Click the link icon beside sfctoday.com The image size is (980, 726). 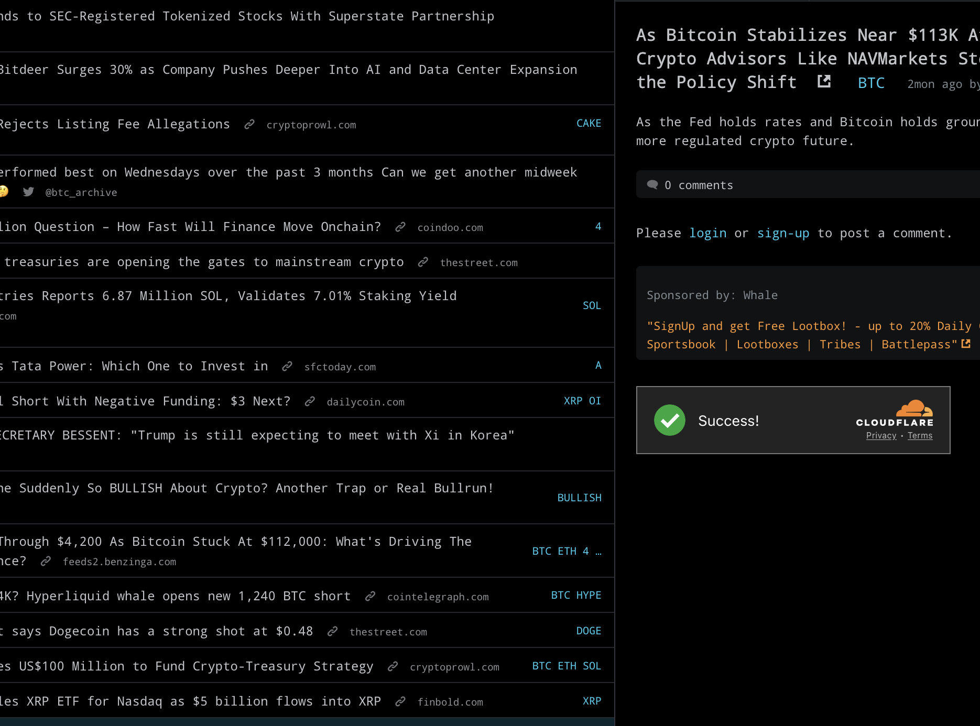tap(287, 367)
